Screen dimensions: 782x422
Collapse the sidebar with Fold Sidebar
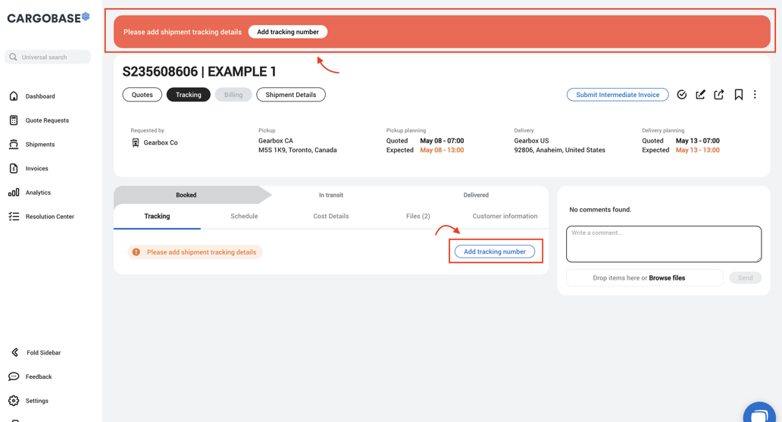point(43,352)
